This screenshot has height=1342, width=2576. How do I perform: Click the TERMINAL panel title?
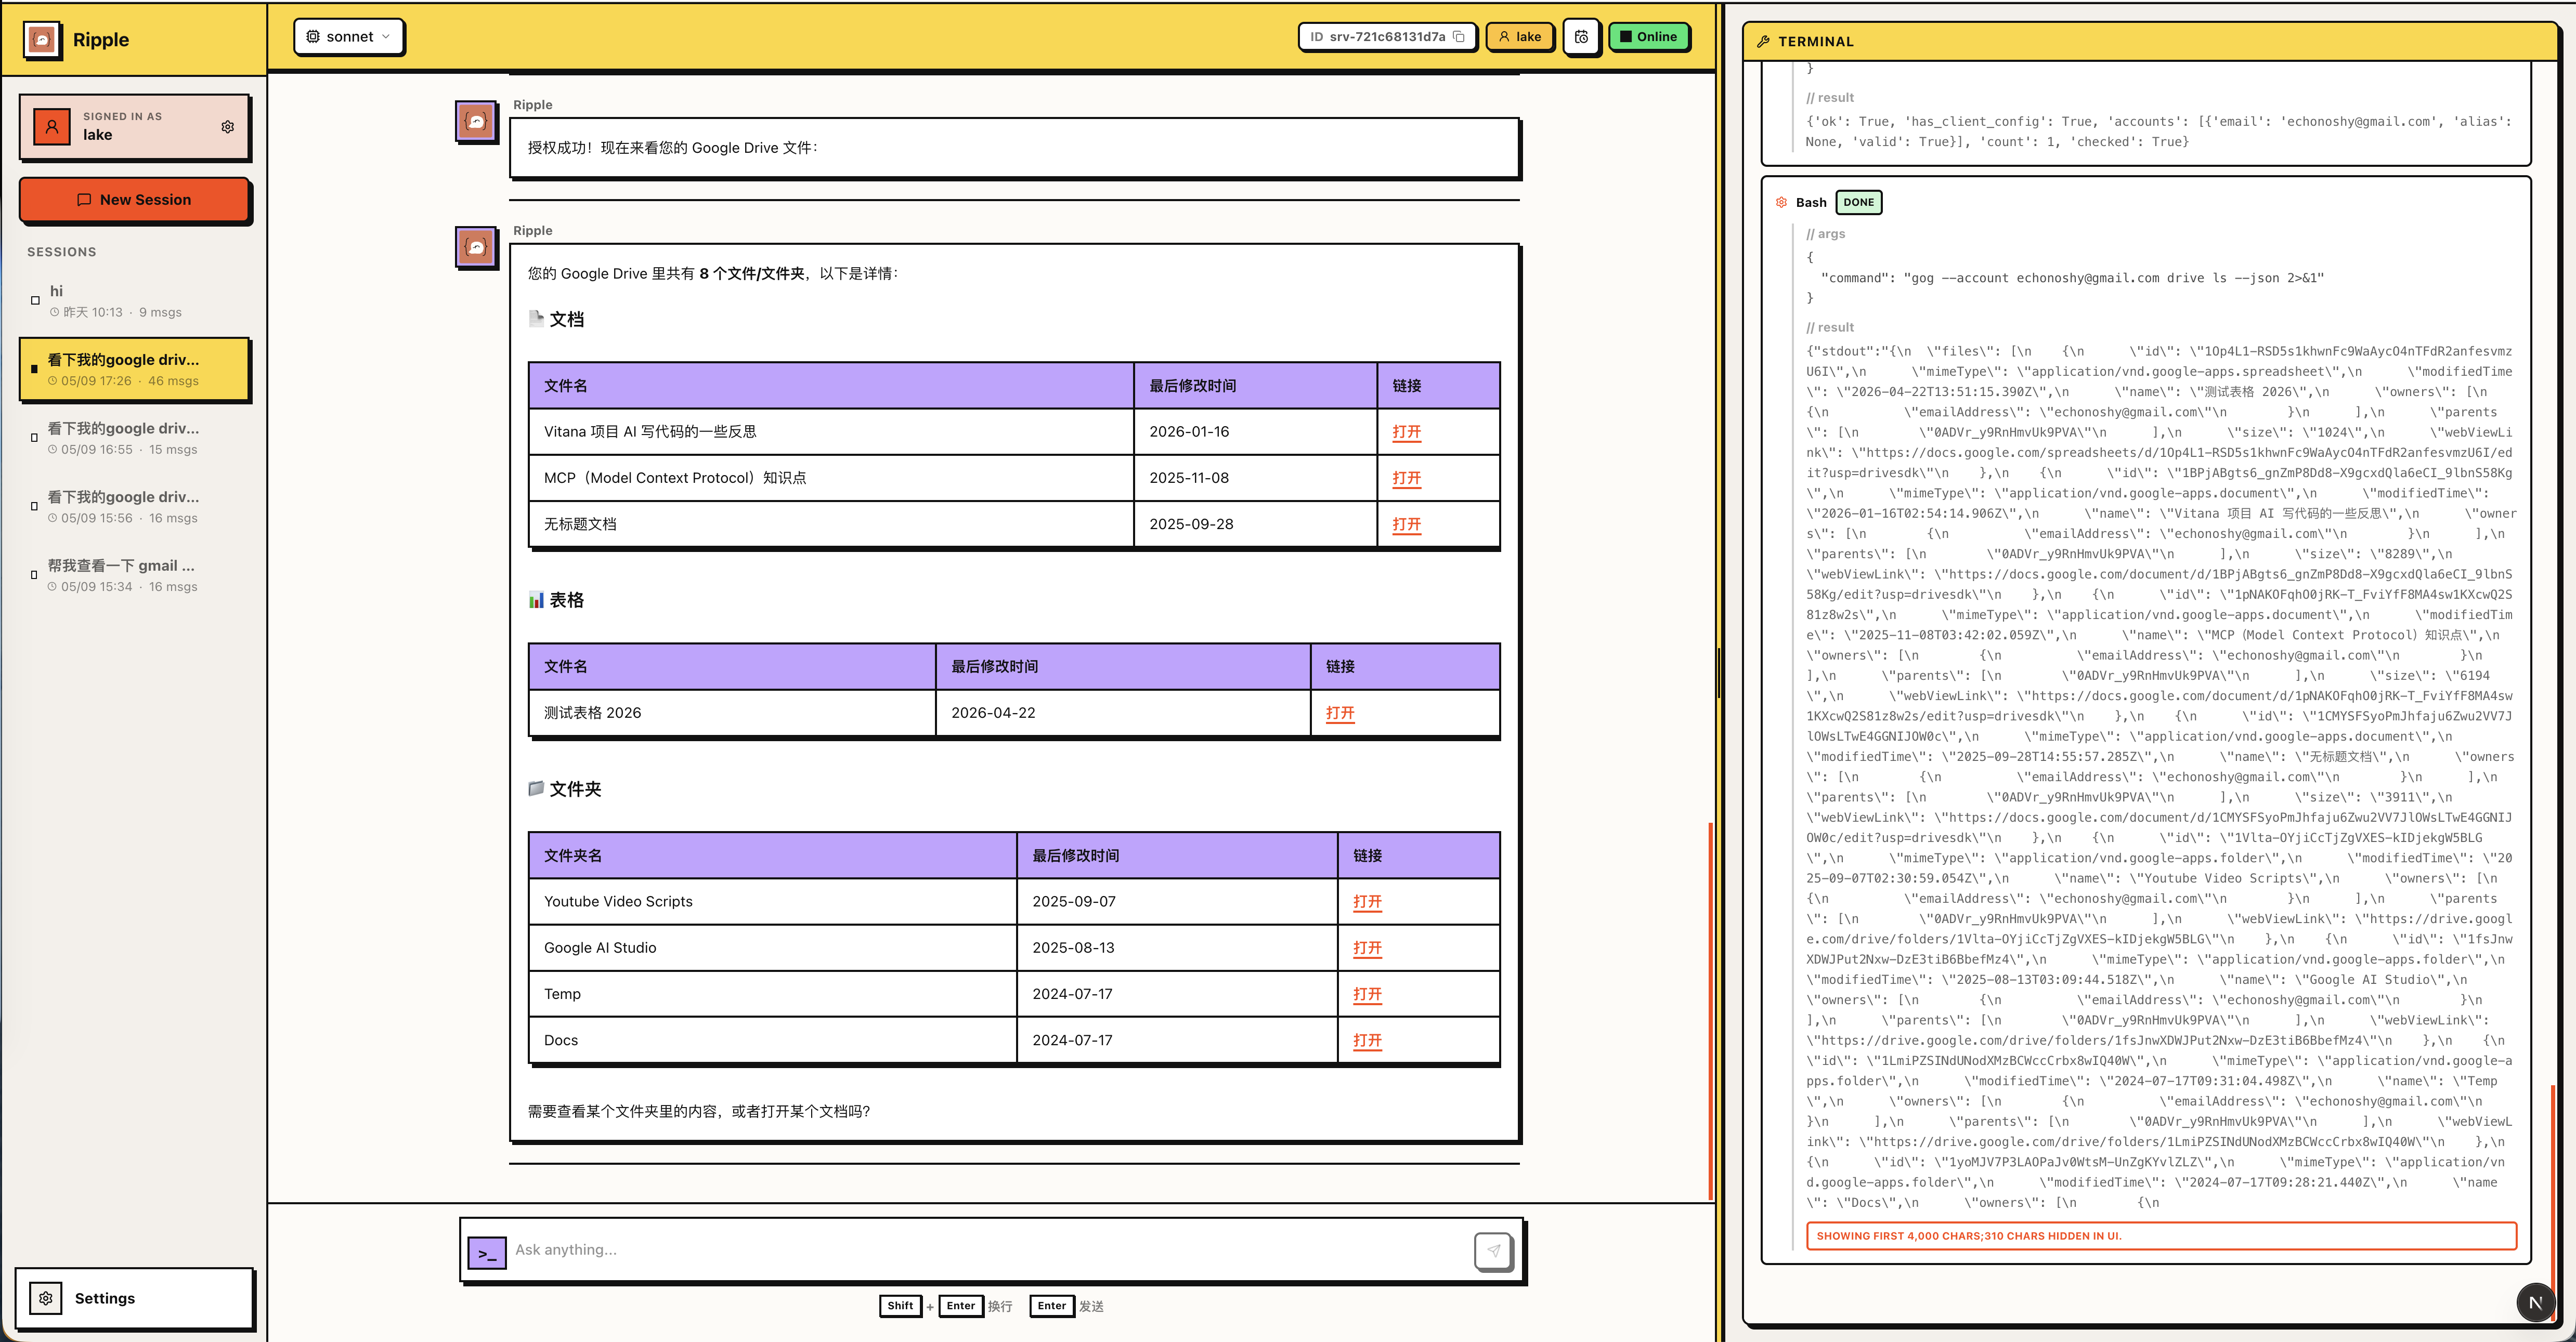coord(1815,41)
